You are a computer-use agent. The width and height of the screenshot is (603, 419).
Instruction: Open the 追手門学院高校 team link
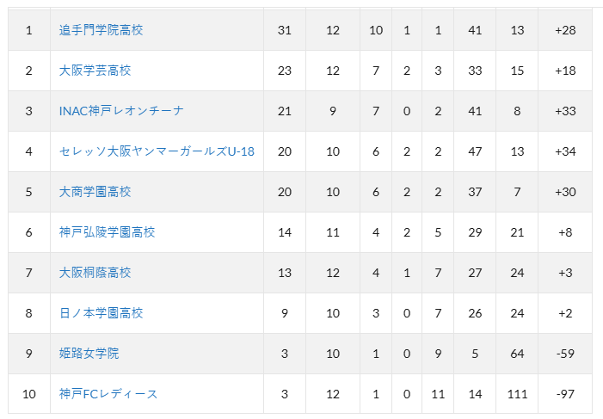101,30
